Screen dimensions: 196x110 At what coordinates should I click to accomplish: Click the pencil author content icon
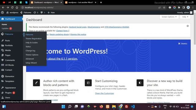pos(36,83)
